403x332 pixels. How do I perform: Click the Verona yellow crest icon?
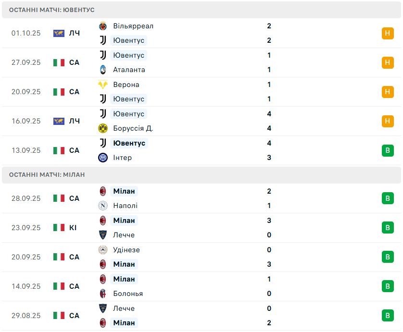click(x=102, y=85)
